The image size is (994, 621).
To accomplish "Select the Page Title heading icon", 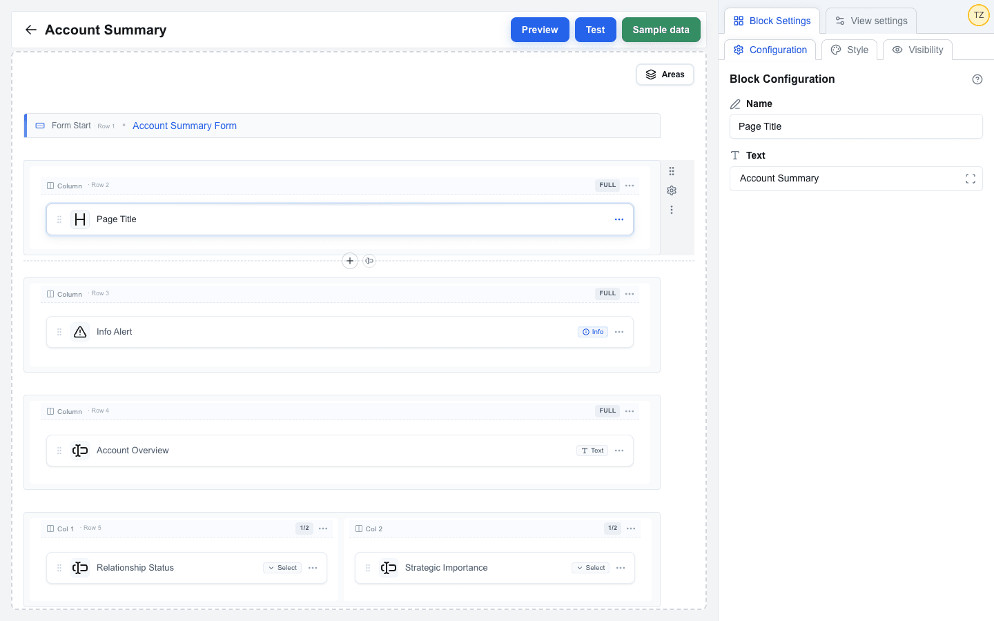I will [x=80, y=219].
